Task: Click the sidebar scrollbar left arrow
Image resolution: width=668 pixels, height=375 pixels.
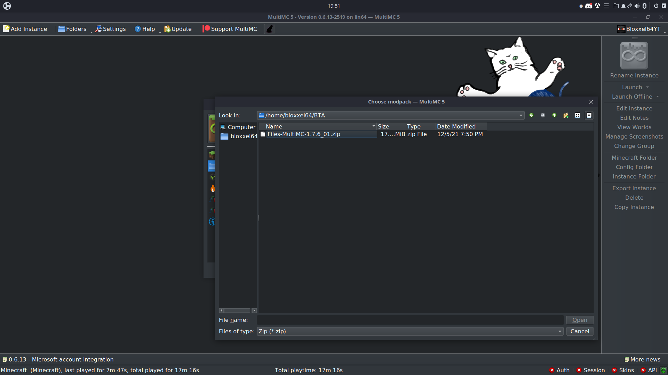Action: [222, 310]
